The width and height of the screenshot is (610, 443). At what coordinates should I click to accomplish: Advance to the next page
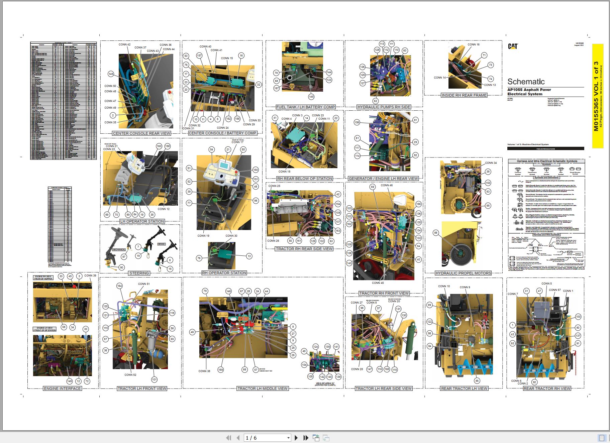(x=296, y=438)
